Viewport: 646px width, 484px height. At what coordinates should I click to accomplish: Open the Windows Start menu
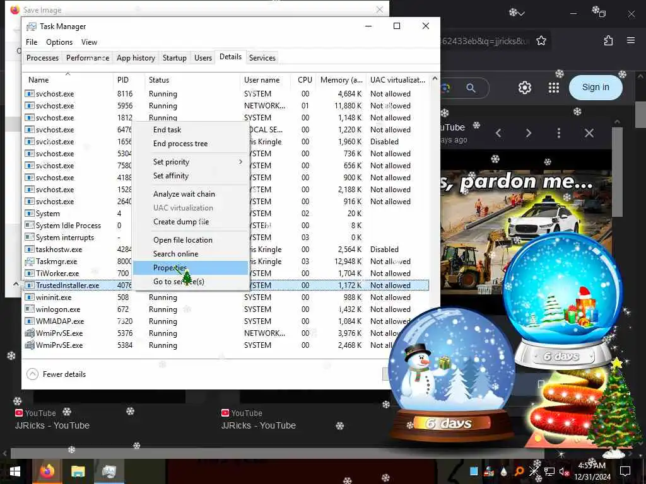point(15,471)
